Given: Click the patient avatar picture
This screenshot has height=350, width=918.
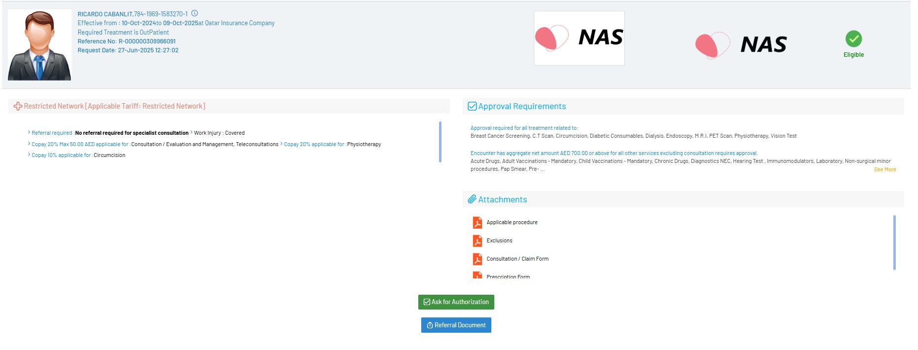Looking at the screenshot, I should (x=40, y=45).
